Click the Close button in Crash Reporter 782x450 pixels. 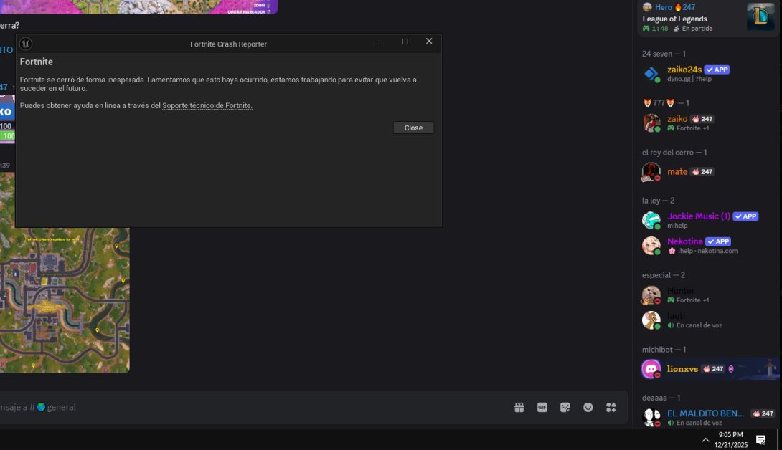(x=413, y=128)
